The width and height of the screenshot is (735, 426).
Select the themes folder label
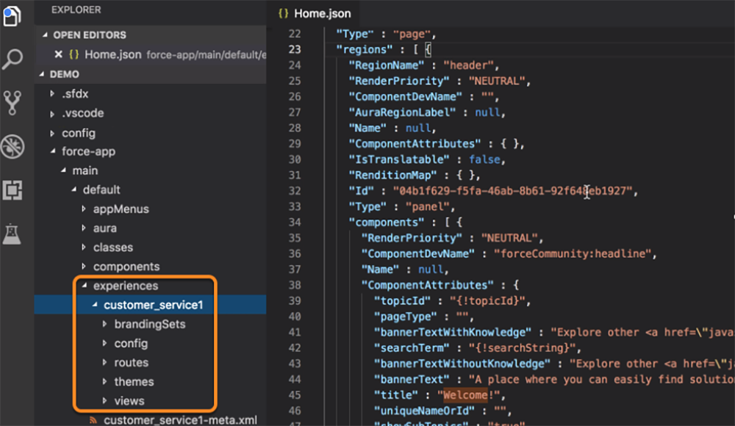(134, 382)
